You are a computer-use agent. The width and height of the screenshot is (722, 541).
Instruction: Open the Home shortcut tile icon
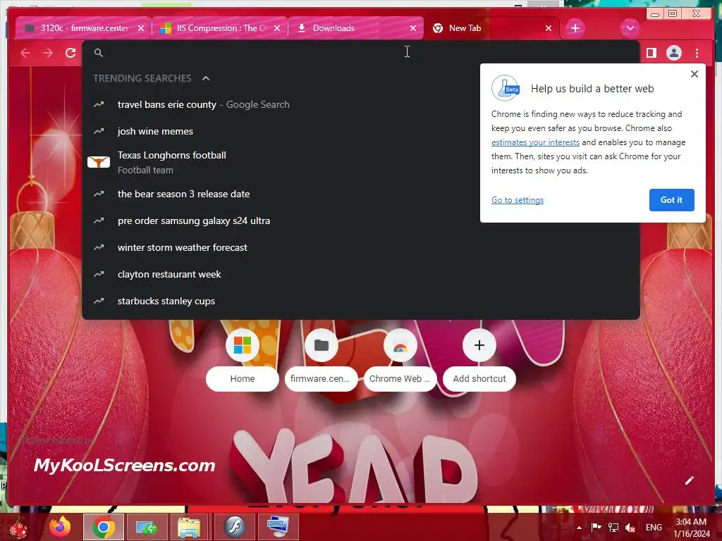click(x=243, y=345)
